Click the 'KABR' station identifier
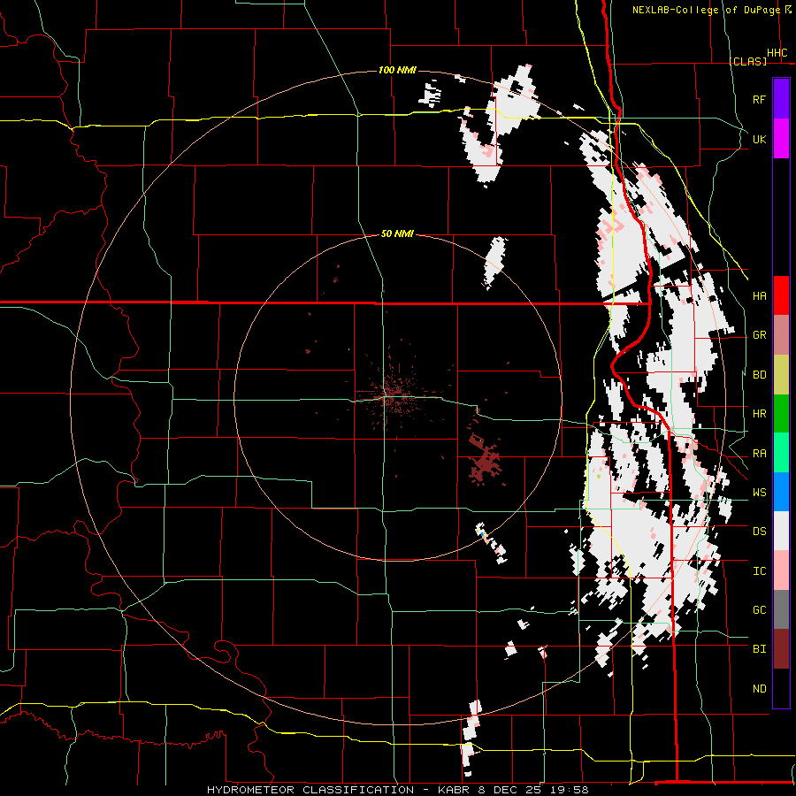 (x=455, y=790)
